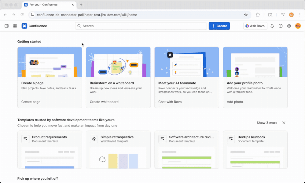305x183 pixels.
Task: Reload the page with the refresh icon
Action: 22,15
